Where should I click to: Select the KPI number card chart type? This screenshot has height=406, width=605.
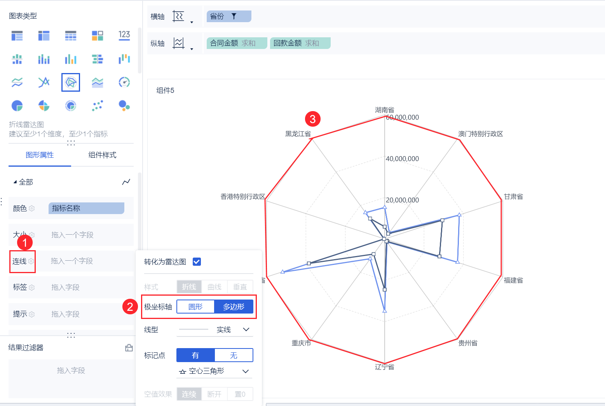[124, 35]
